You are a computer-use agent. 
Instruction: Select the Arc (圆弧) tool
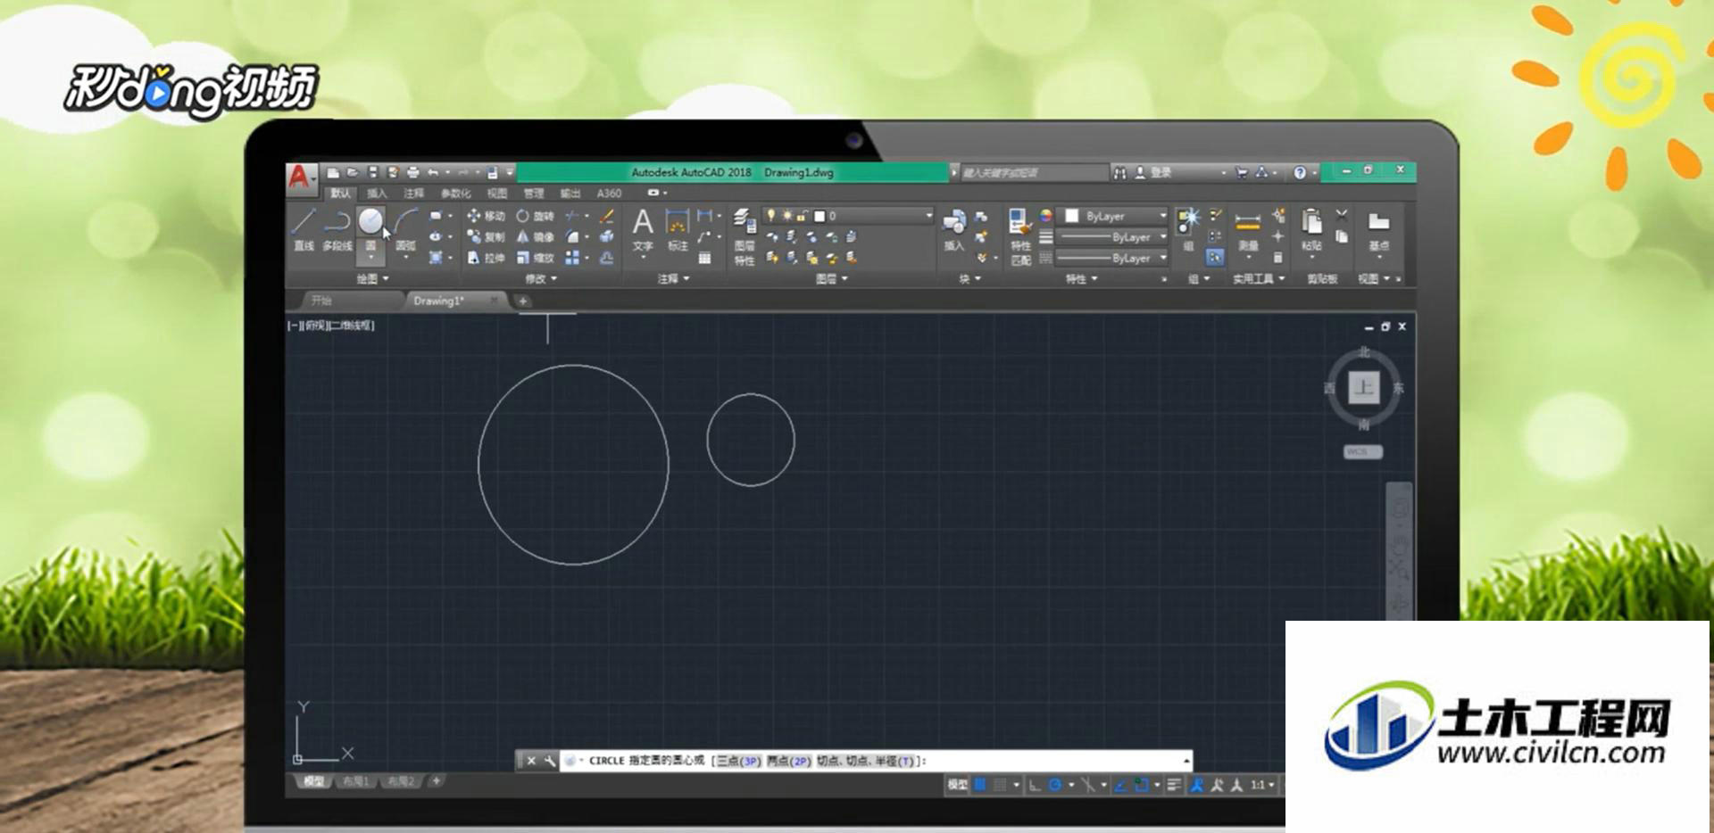[406, 228]
